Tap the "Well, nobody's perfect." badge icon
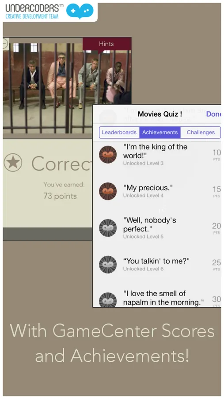The height and width of the screenshot is (399, 224). point(108,228)
